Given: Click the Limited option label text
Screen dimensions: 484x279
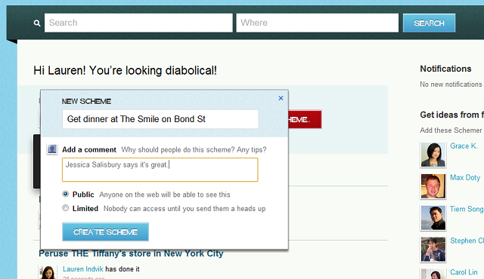Looking at the screenshot, I should (x=85, y=209).
